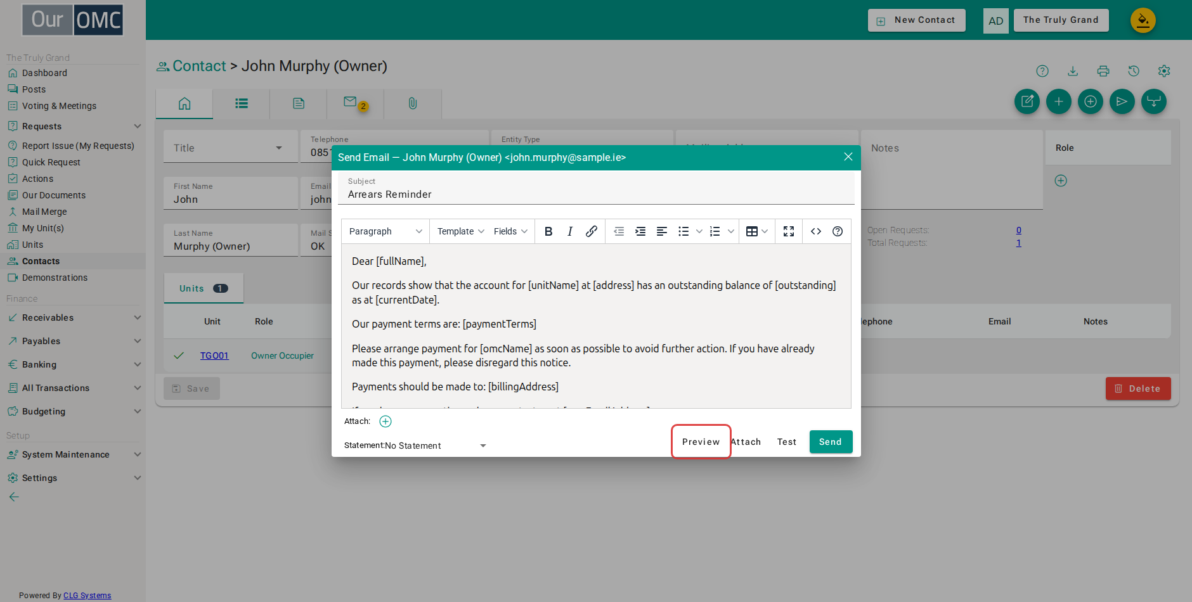This screenshot has width=1192, height=602.
Task: Open the page help question mark icon
Action: (x=1042, y=71)
